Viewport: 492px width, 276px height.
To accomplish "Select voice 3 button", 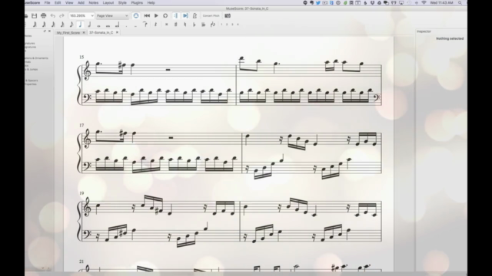I will click(x=232, y=25).
